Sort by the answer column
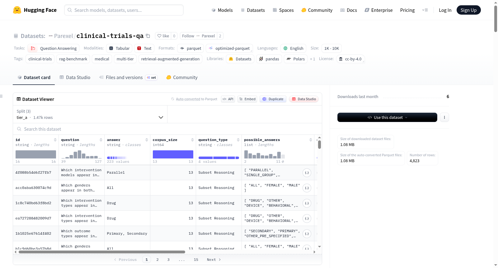This screenshot has height=268, width=498. point(147,140)
